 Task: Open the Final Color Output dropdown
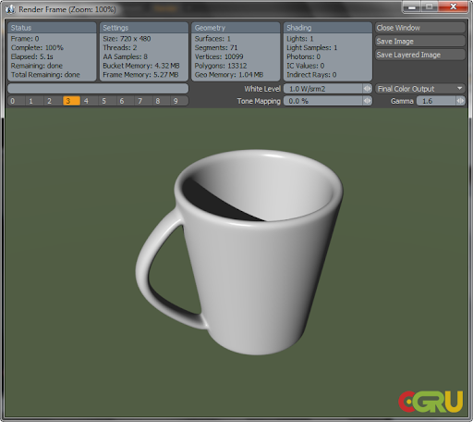tap(419, 89)
